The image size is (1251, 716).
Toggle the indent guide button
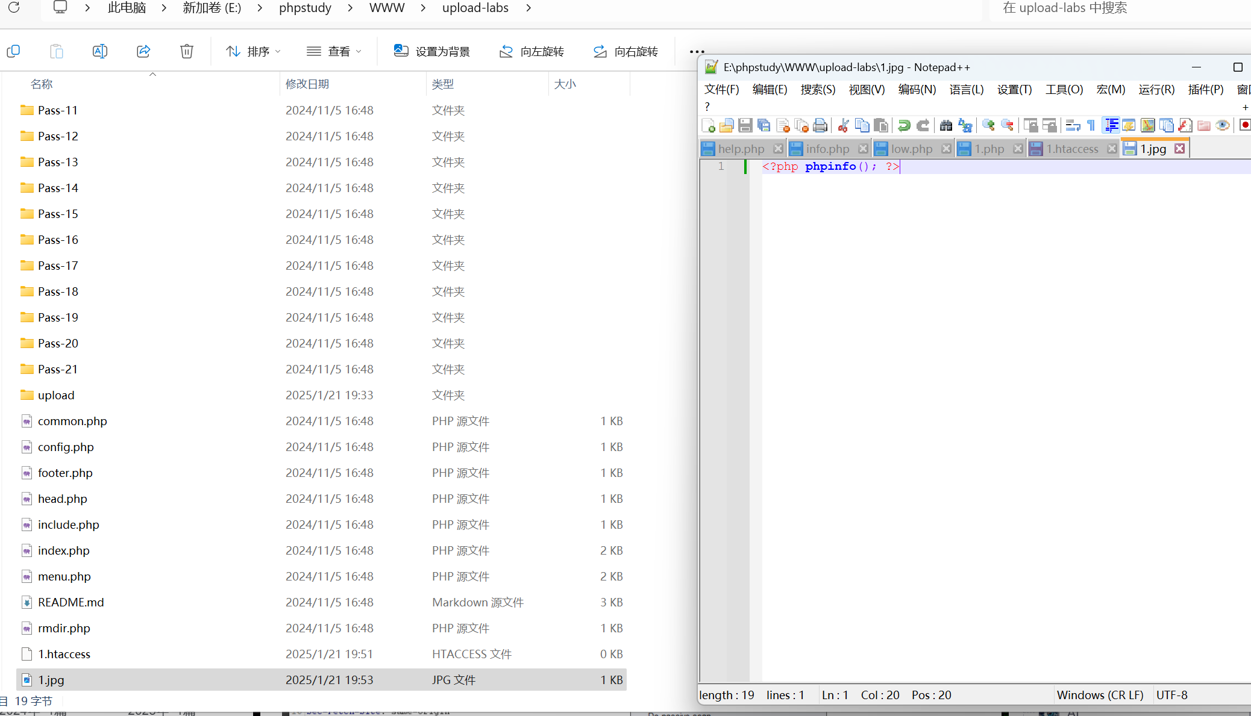[1111, 125]
